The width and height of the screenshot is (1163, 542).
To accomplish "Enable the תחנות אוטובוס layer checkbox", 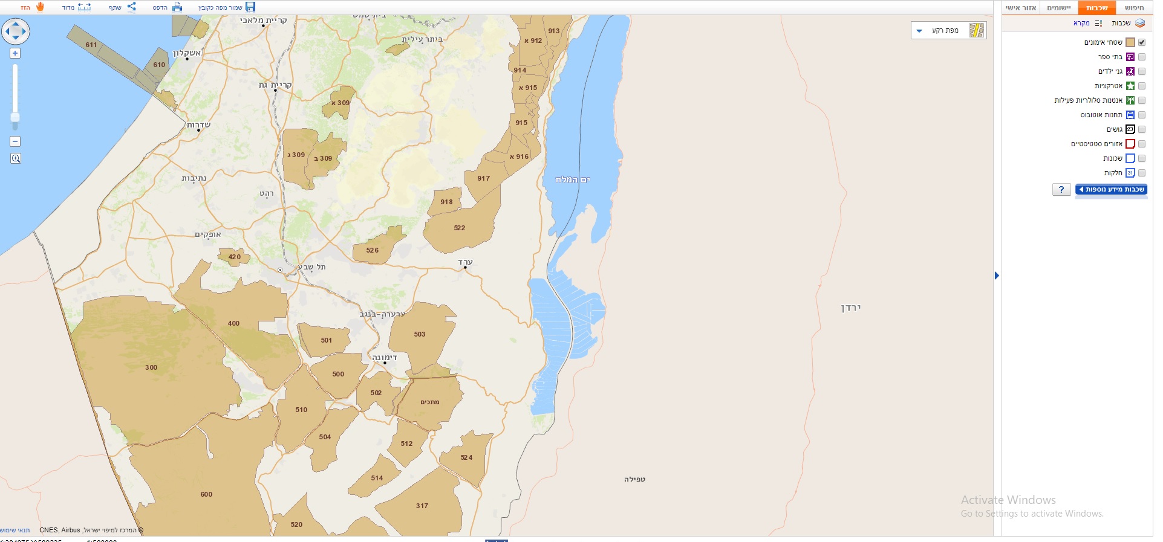I will [1142, 115].
